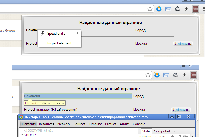Open the screenshot extension icon in the context-menu window
The height and width of the screenshot is (137, 205).
point(168,9)
